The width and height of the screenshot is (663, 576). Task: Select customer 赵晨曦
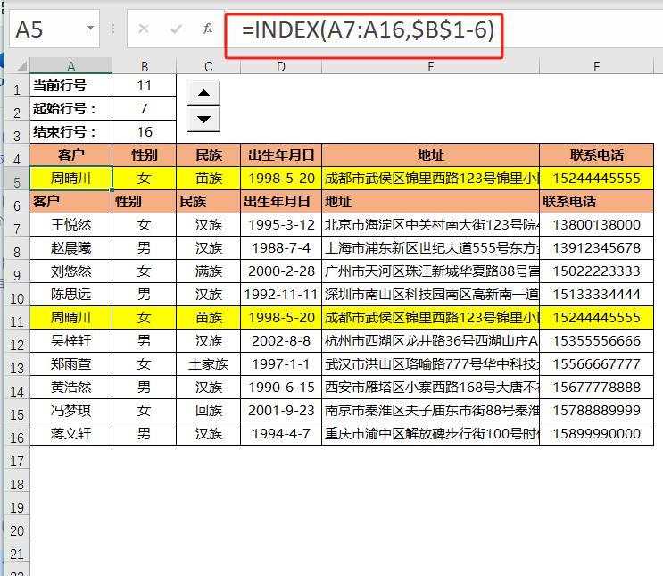[71, 248]
